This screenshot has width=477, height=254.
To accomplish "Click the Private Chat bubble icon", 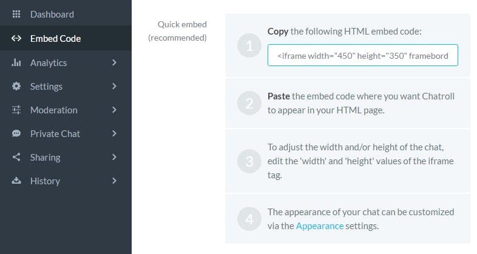I will tap(16, 133).
